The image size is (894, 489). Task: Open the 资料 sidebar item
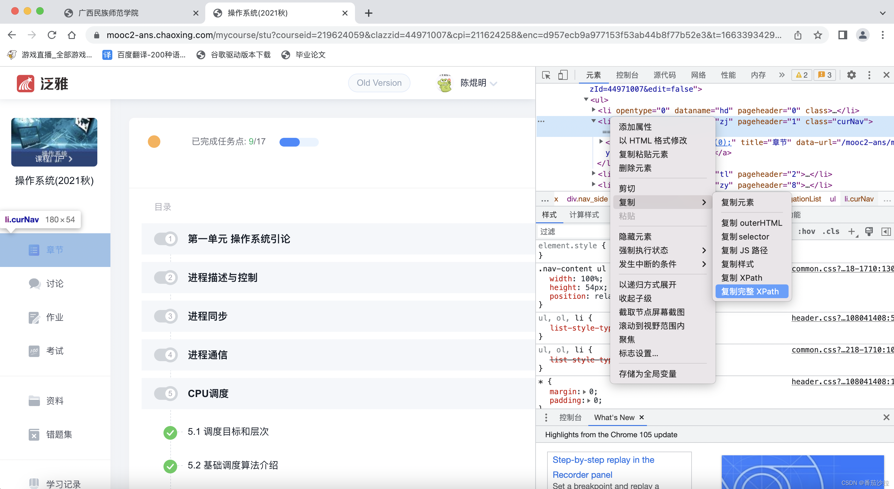coord(55,401)
